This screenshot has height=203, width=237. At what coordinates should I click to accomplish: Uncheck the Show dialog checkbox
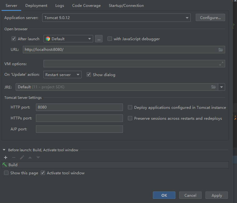(x=89, y=75)
